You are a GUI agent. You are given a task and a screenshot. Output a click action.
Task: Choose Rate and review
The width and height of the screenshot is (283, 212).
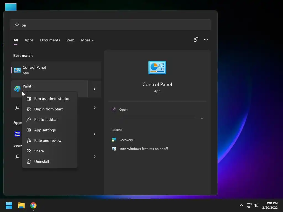50,141
